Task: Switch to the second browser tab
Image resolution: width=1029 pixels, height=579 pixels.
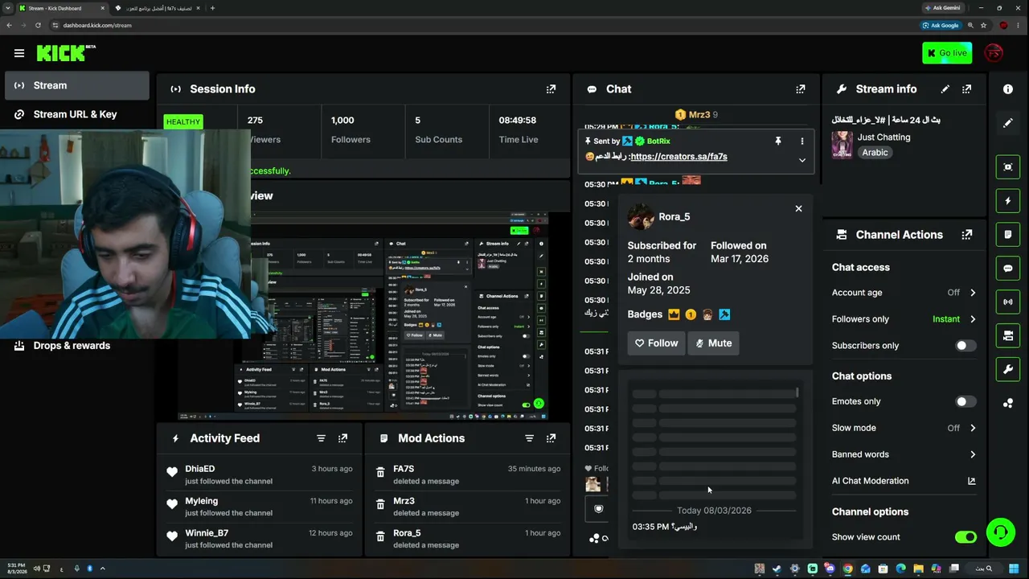Action: pyautogui.click(x=156, y=8)
